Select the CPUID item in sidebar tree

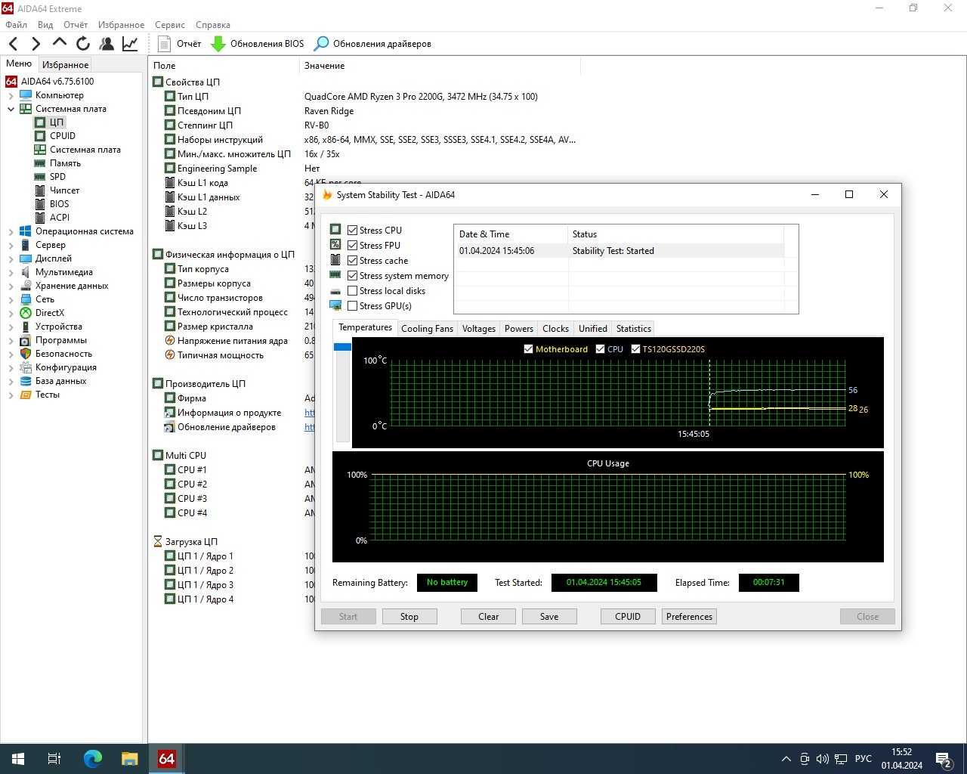coord(63,136)
